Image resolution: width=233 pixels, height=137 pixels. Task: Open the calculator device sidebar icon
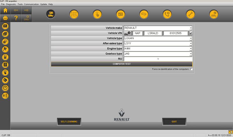pyautogui.click(x=5, y=57)
